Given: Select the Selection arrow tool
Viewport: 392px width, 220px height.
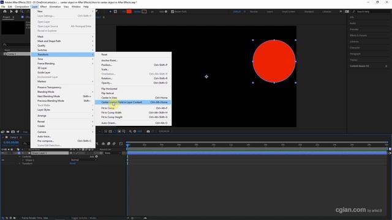Looking at the screenshot, I should point(11,12).
